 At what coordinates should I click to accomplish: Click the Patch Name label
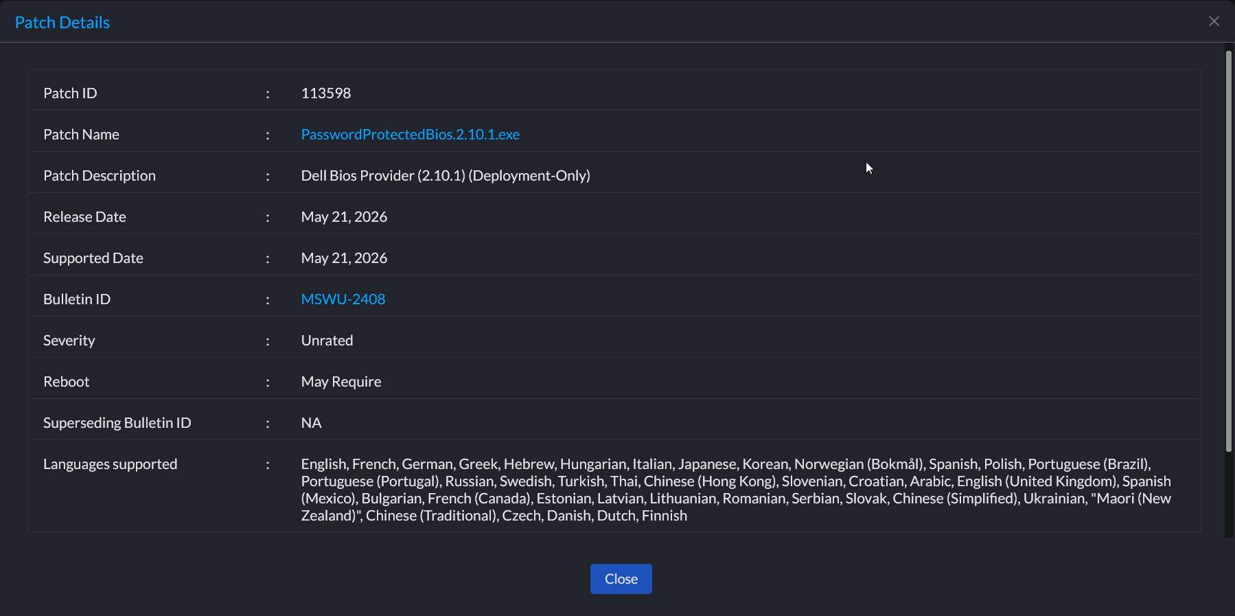click(x=81, y=135)
